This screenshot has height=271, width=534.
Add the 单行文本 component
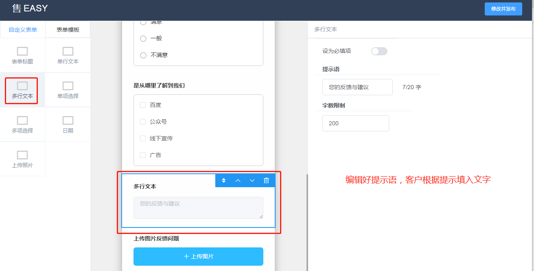tap(68, 55)
